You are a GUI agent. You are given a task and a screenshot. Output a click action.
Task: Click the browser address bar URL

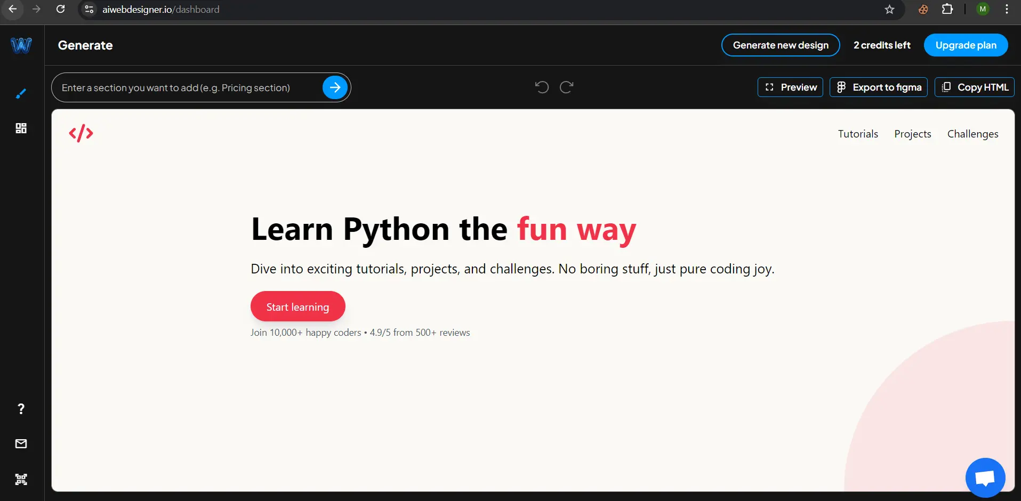coord(160,10)
